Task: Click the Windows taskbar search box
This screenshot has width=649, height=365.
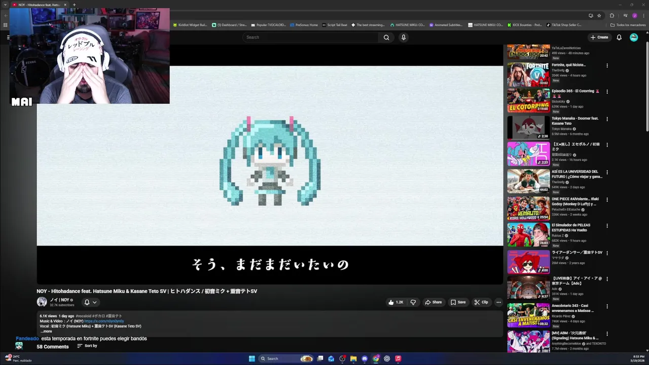Action: click(x=286, y=358)
